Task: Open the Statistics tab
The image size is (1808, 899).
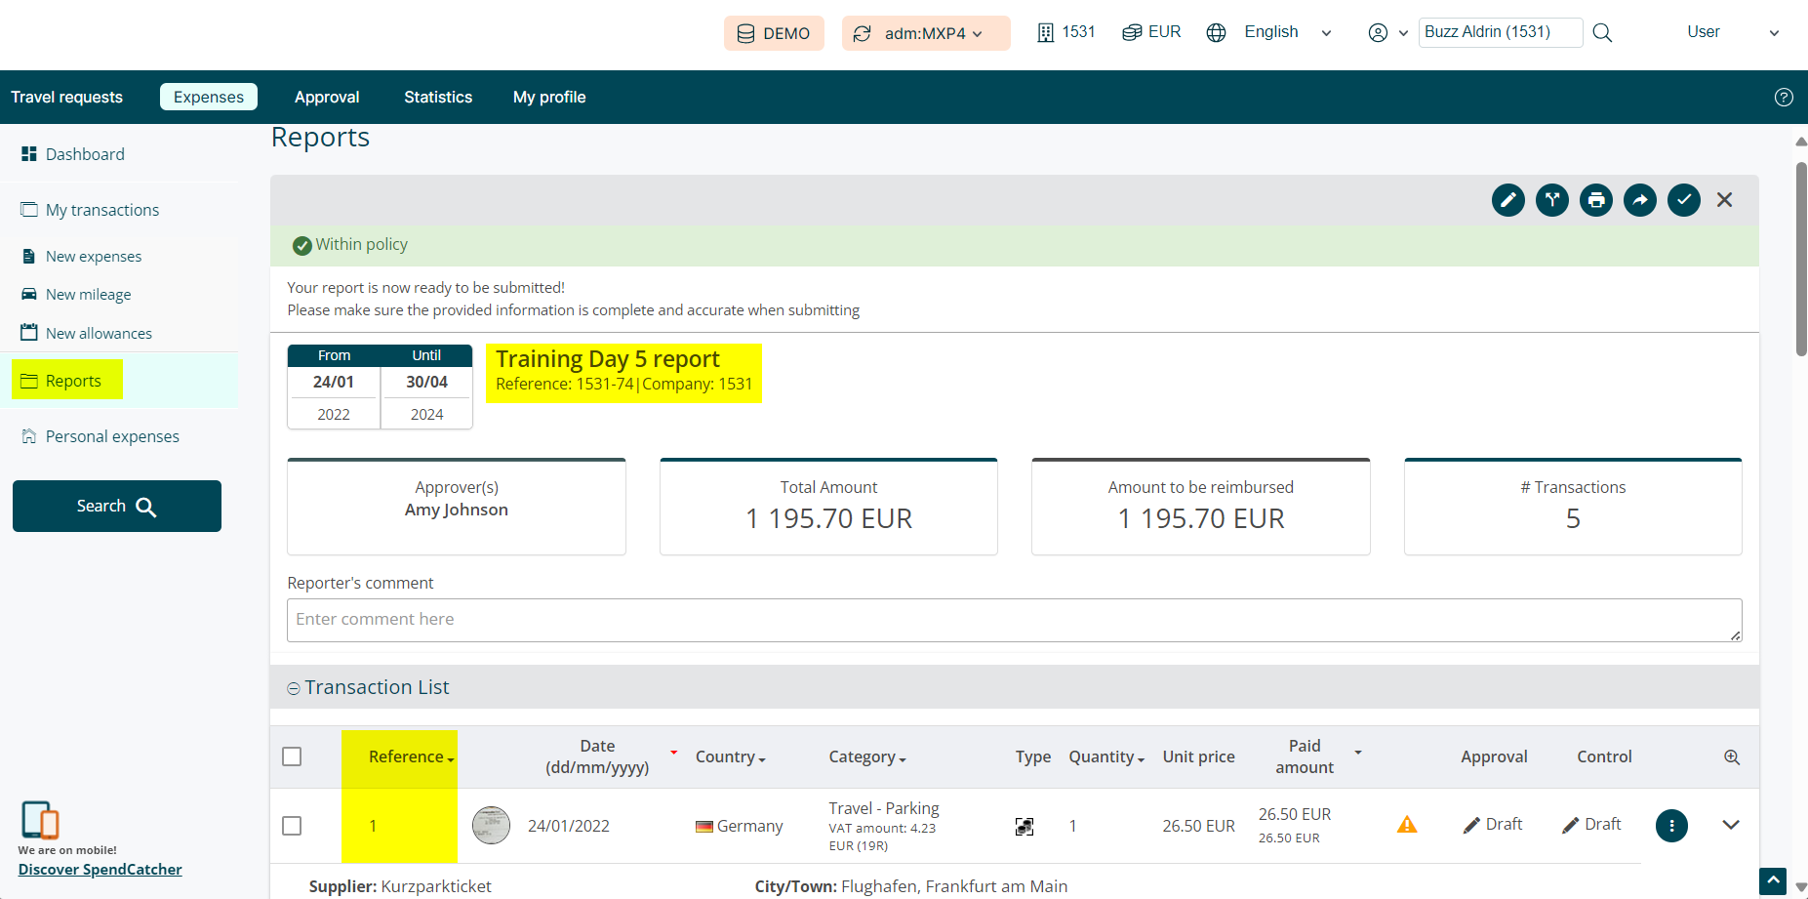Action: click(438, 98)
